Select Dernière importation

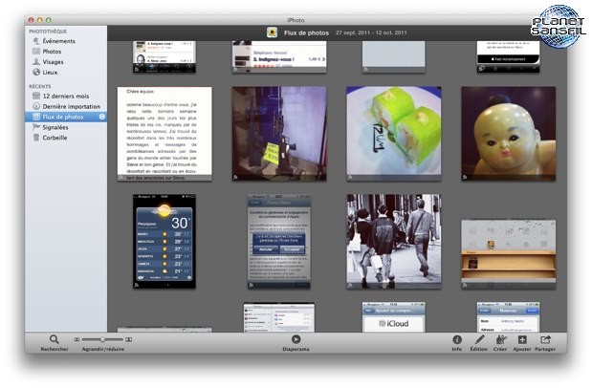point(72,106)
